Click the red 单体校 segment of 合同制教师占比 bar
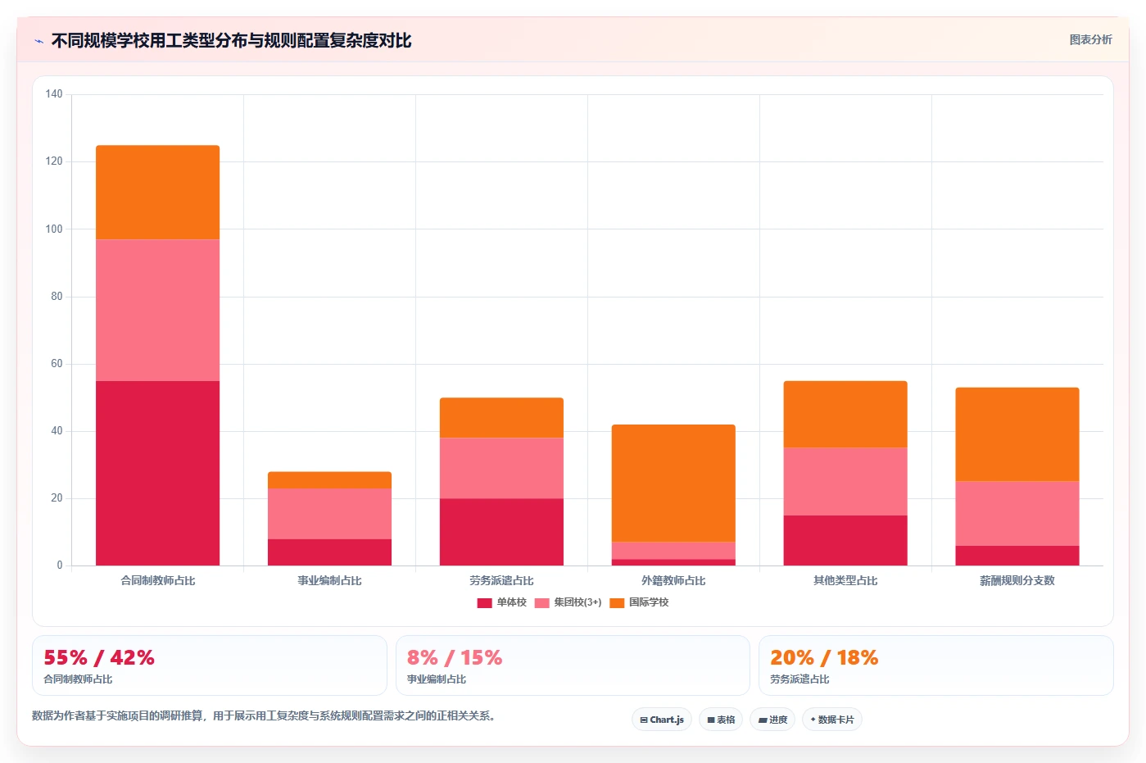Screen dimensions: 1146x763 click(x=157, y=473)
